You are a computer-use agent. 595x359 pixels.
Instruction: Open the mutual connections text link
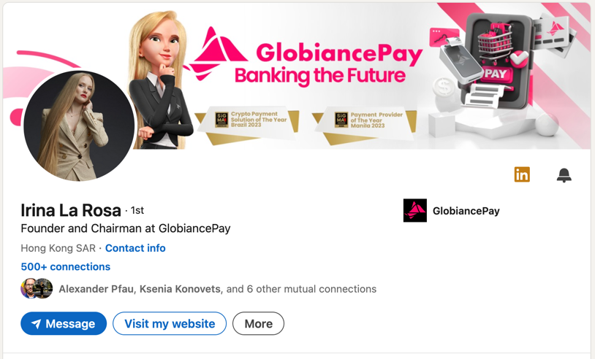(217, 289)
